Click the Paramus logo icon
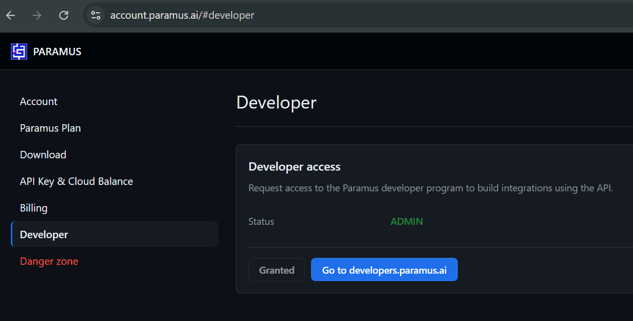The width and height of the screenshot is (633, 321). pyautogui.click(x=19, y=51)
